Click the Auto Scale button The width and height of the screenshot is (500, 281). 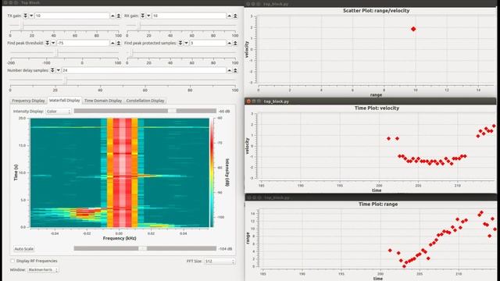coord(24,249)
